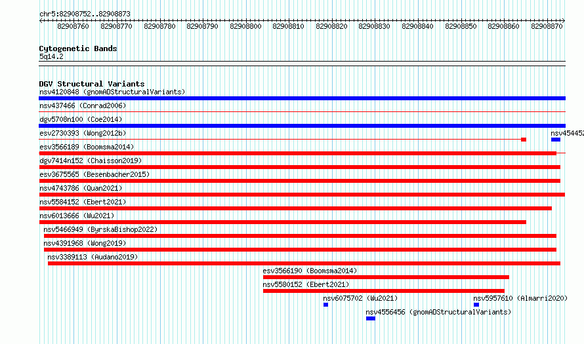Open dgv7414n152 (Chaisson2019) label
The image size is (584, 344).
91,161
